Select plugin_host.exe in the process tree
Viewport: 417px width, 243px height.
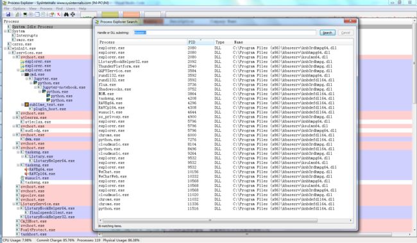pyautogui.click(x=49, y=109)
